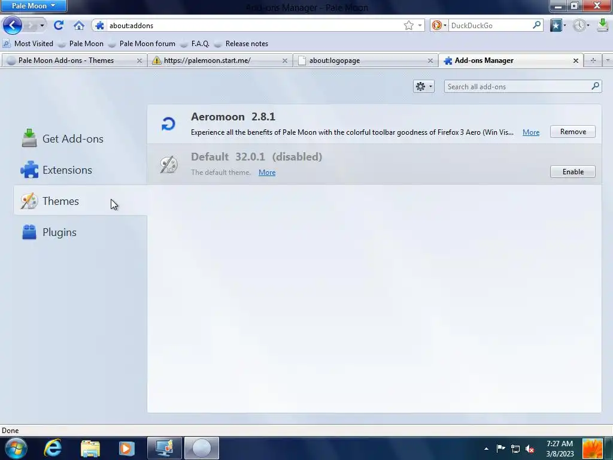This screenshot has height=460, width=613.
Task: Open Extensions category
Action: point(80,170)
